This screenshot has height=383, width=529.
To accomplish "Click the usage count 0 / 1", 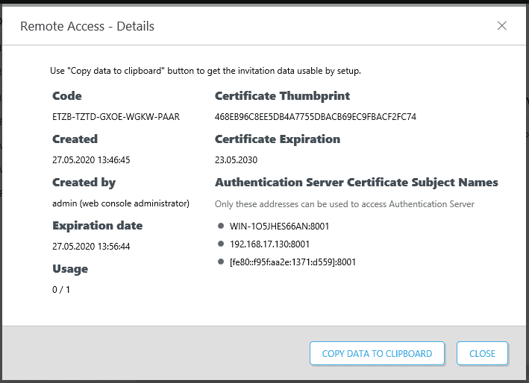I will tap(63, 290).
